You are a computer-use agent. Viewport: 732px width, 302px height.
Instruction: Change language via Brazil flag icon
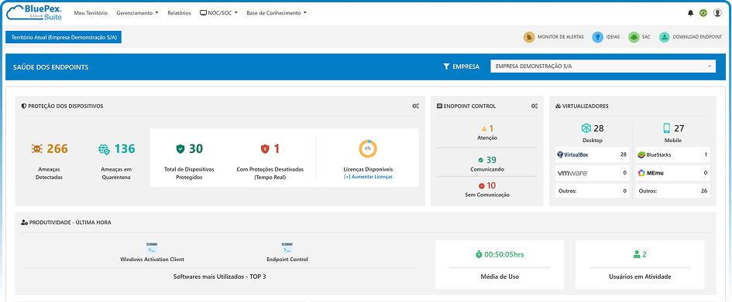pos(703,13)
